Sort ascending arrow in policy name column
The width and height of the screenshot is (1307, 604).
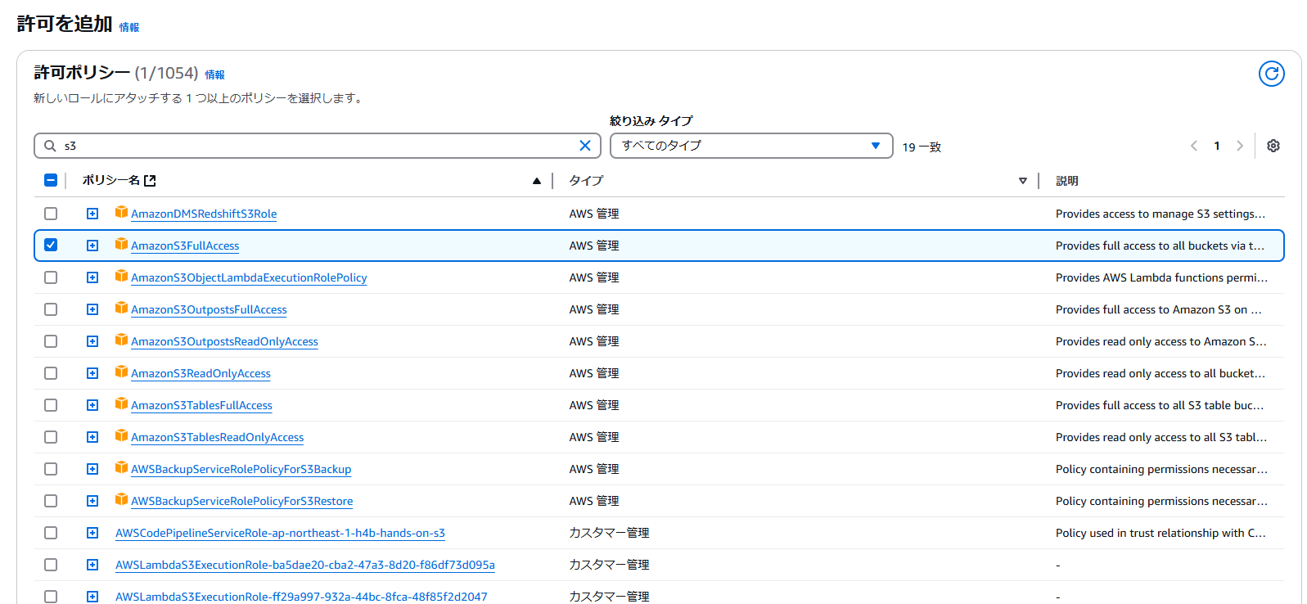tap(537, 181)
